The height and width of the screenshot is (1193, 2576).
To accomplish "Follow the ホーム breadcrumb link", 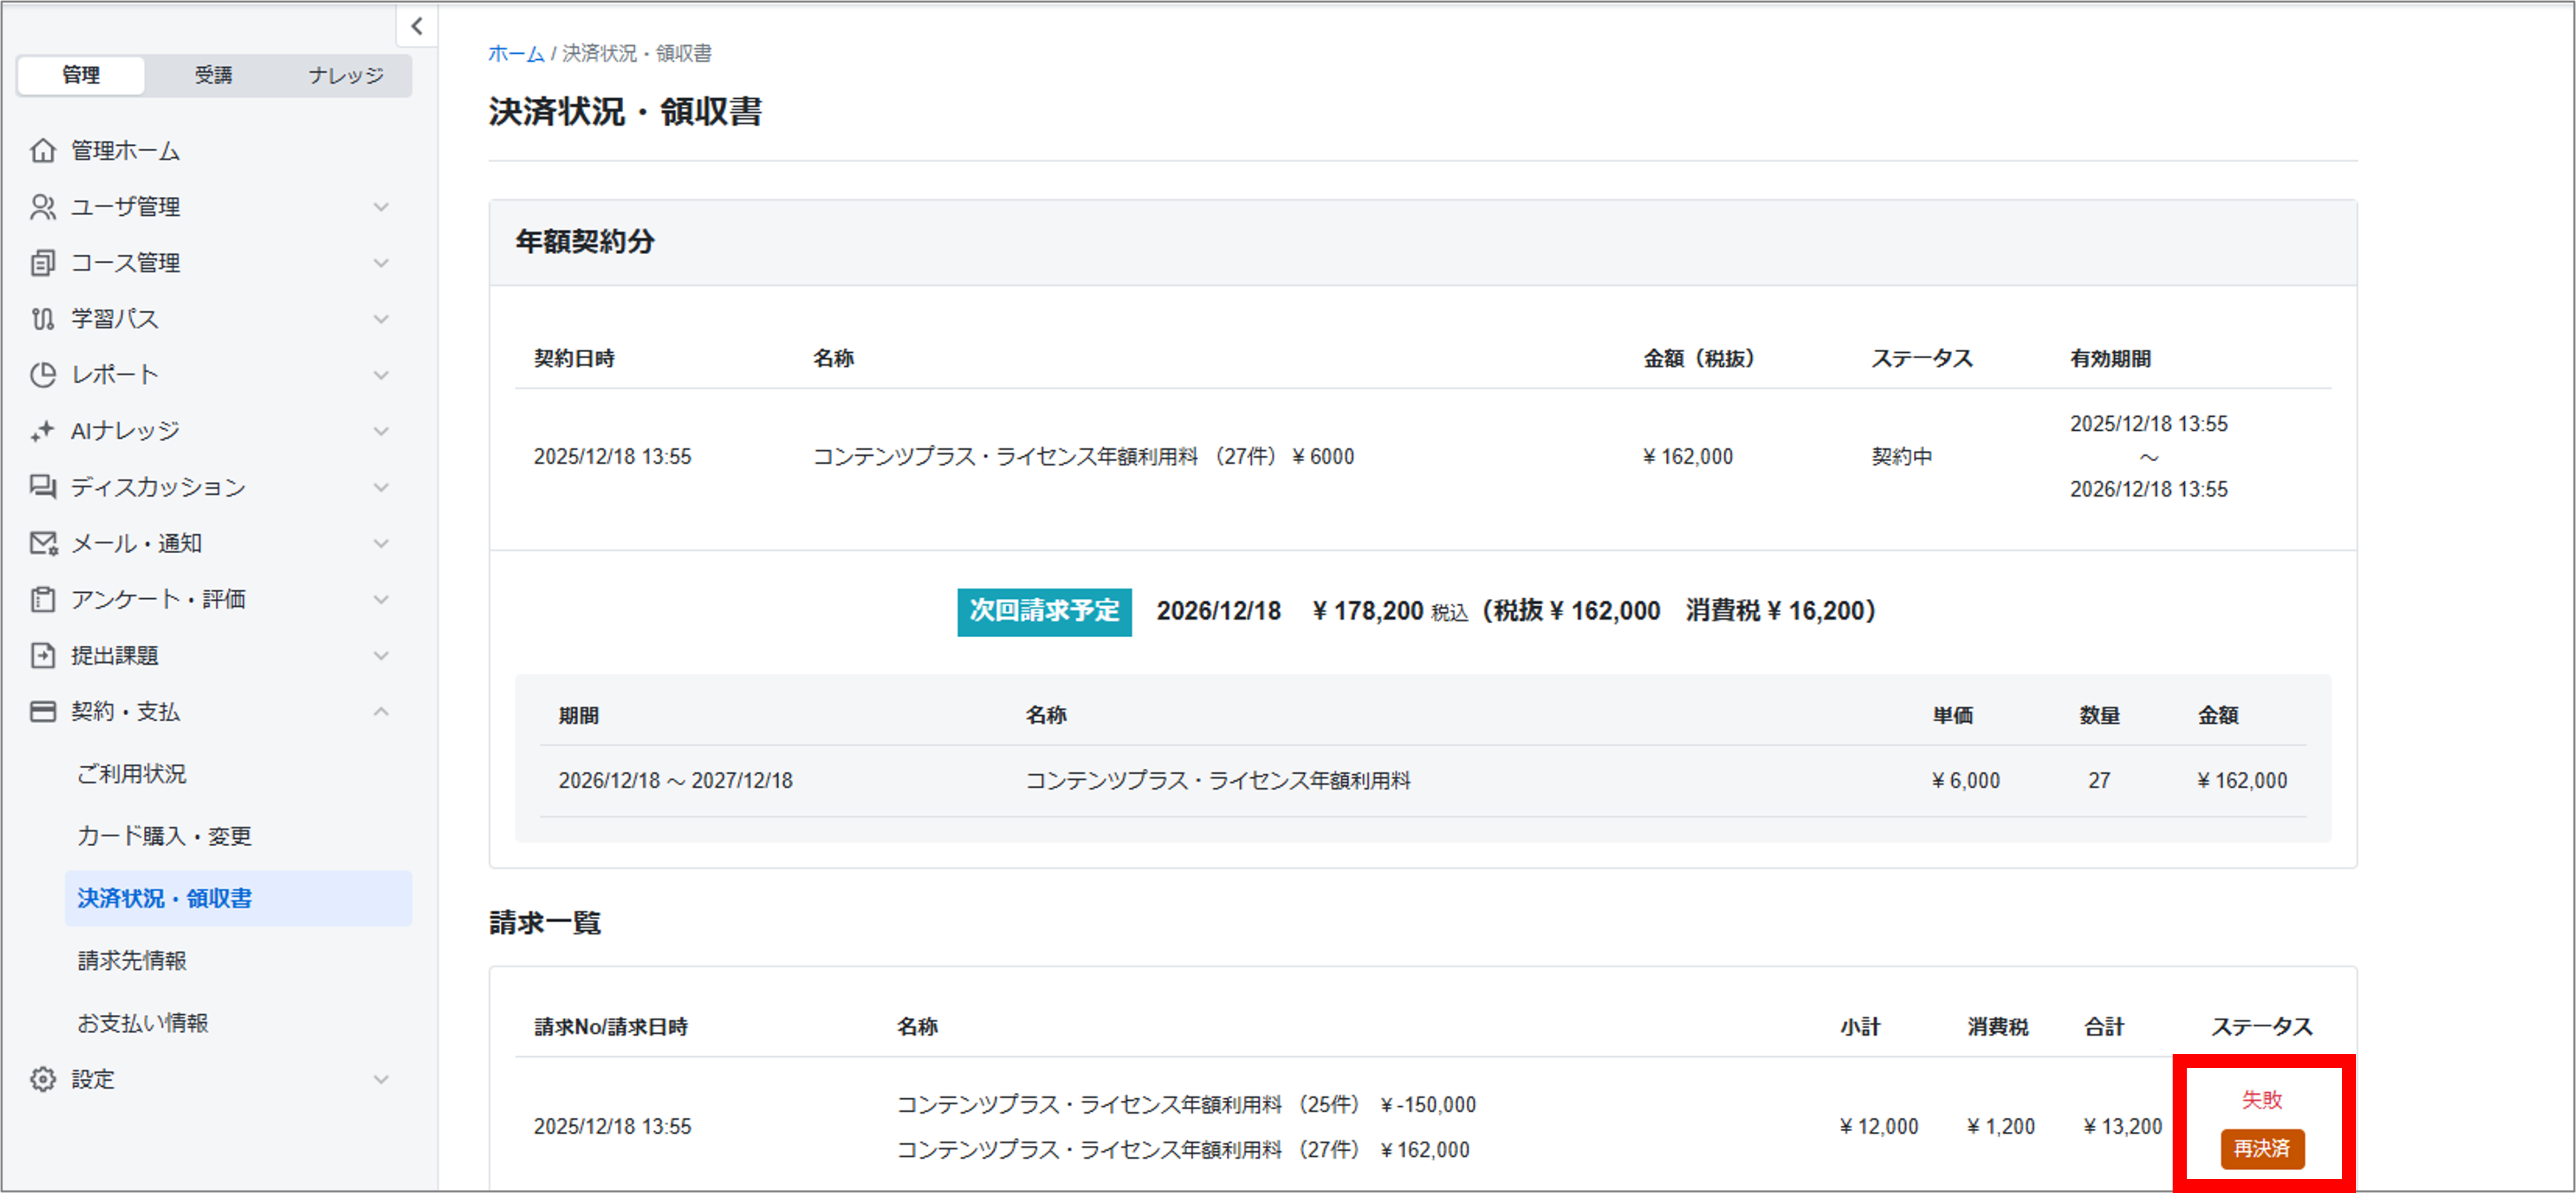I will [515, 53].
